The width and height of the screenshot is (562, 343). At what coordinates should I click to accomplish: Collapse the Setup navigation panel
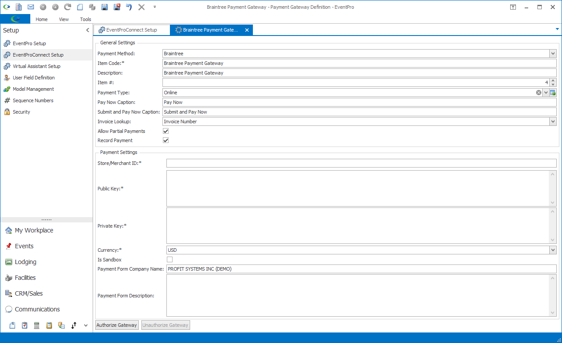(x=87, y=30)
